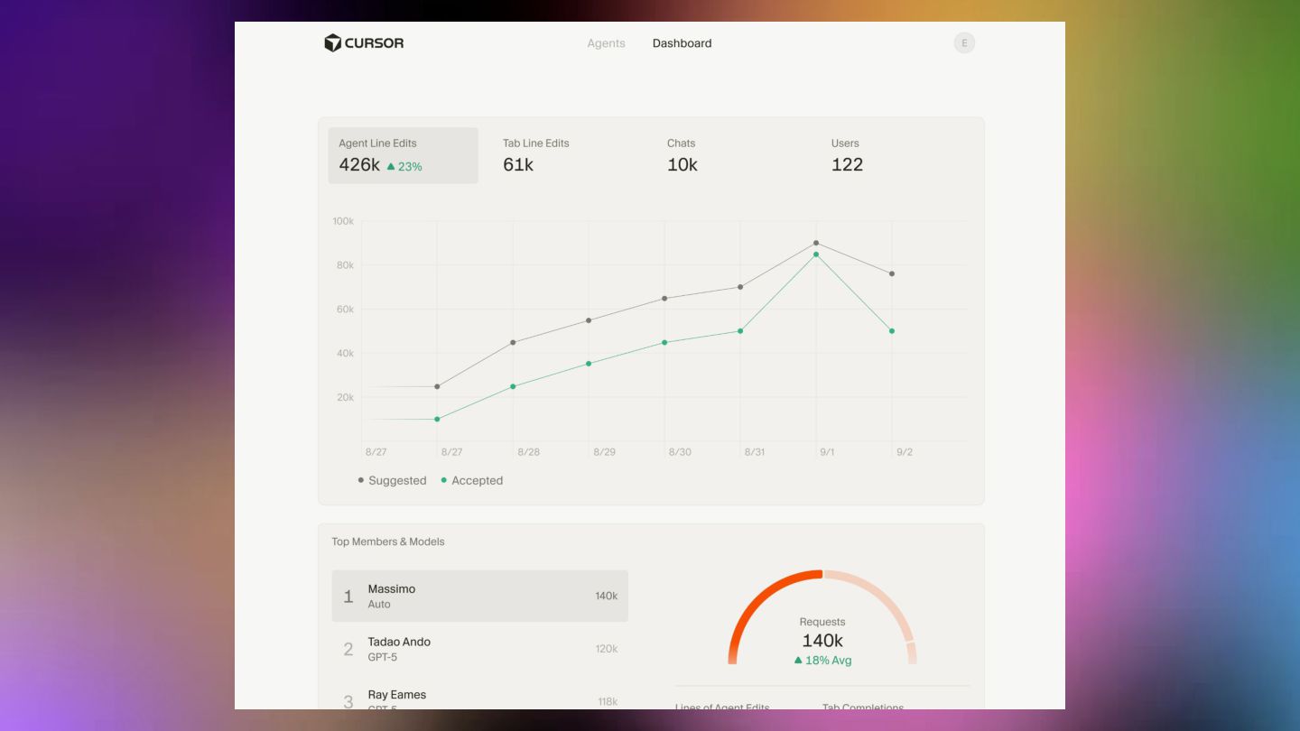Image resolution: width=1300 pixels, height=731 pixels.
Task: Click the 18% Avg indicator
Action: (822, 661)
